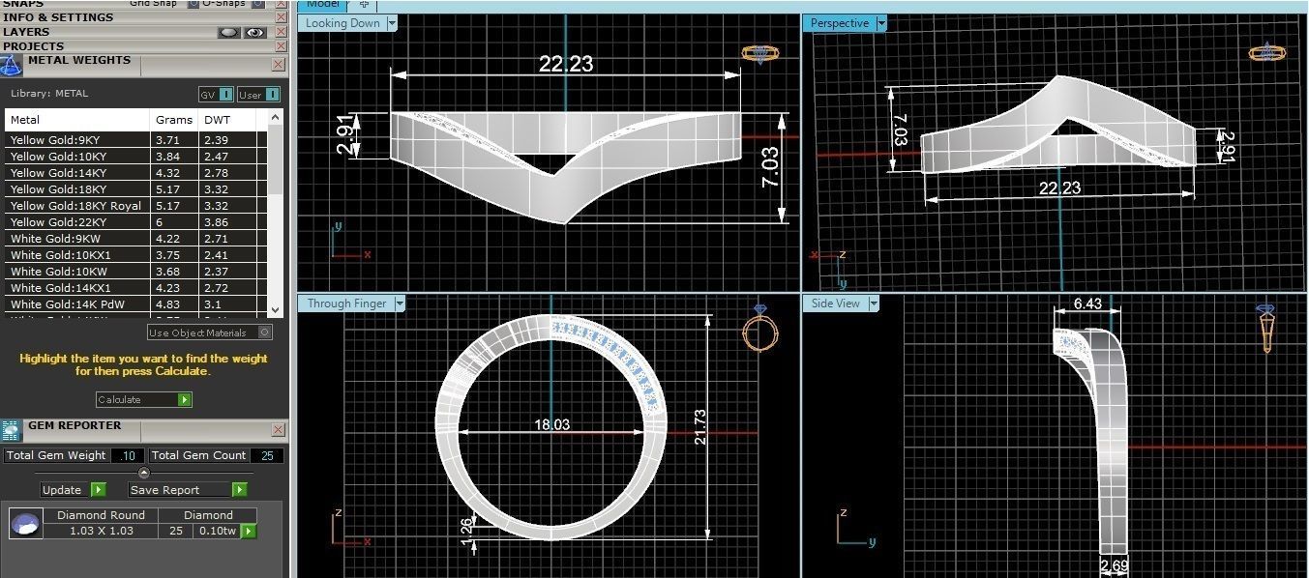
Task: Click the Update button label
Action: 62,490
